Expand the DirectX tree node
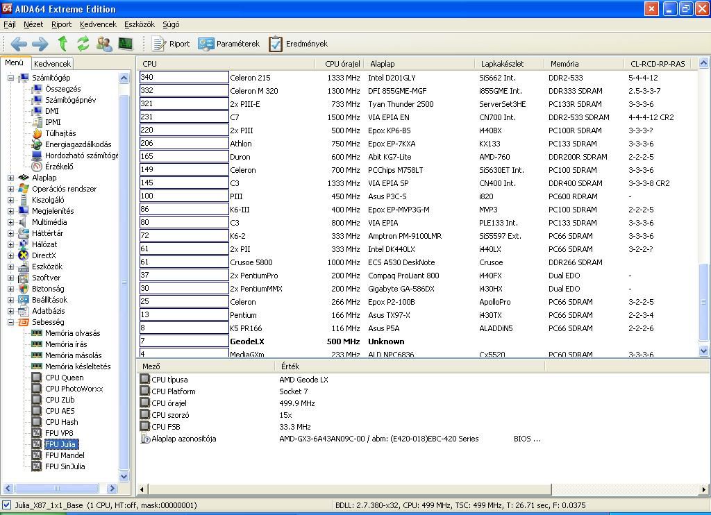 click(10, 255)
